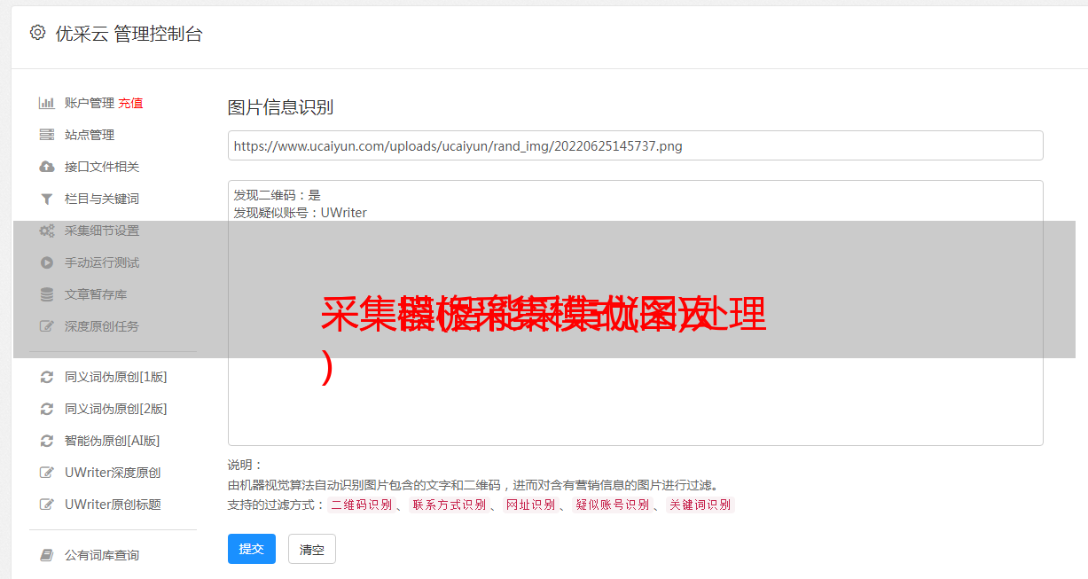Click the 优采云 管理控制台 title

pyautogui.click(x=129, y=34)
